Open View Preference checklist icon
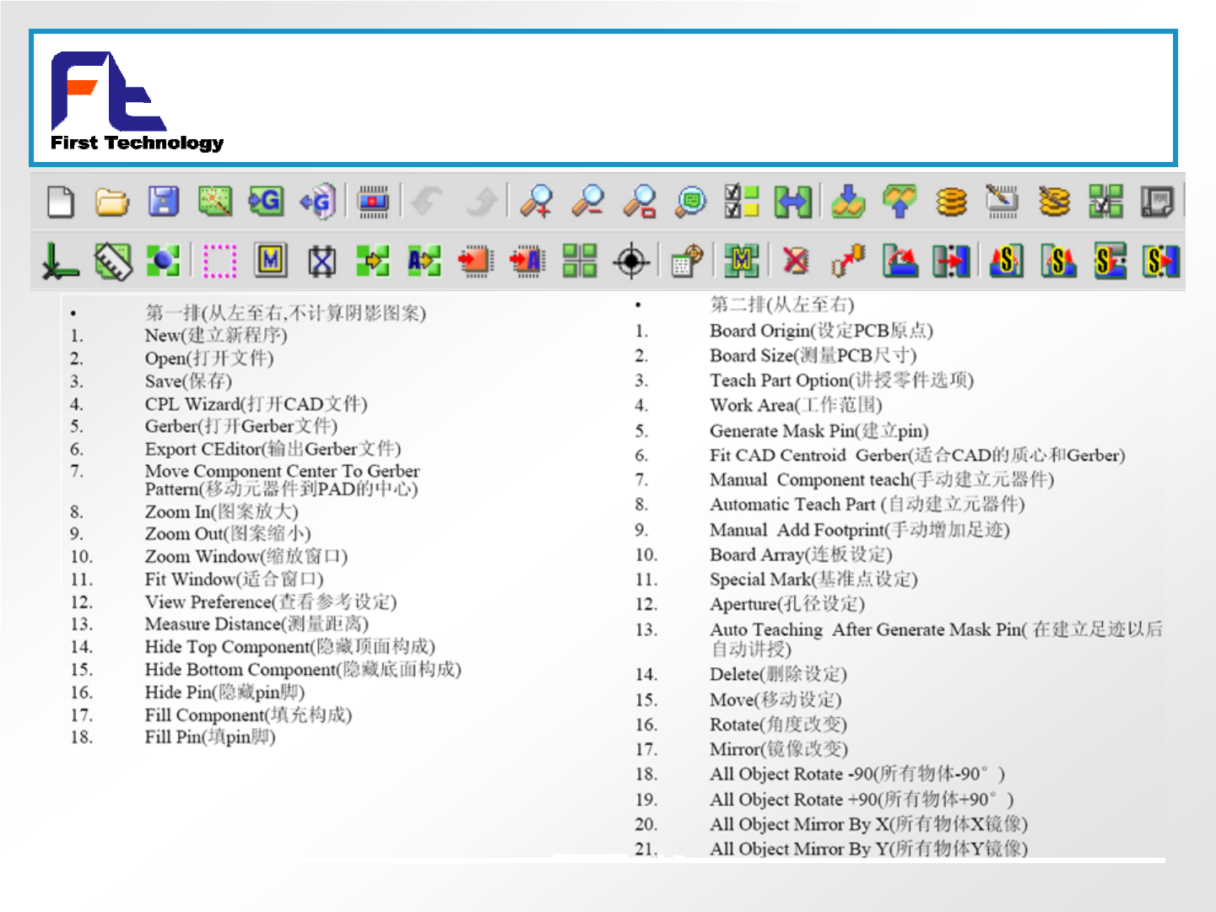 click(742, 202)
